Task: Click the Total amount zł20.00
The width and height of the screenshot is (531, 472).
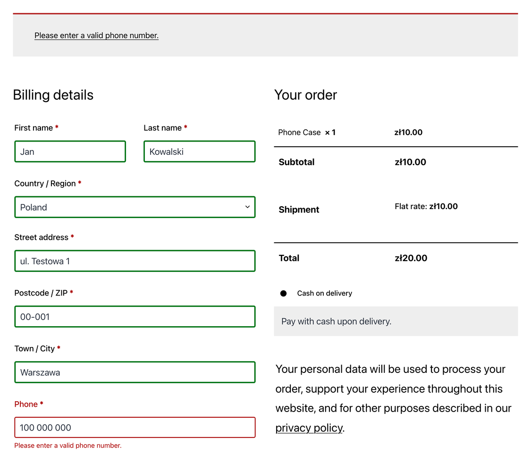Action: pyautogui.click(x=411, y=258)
